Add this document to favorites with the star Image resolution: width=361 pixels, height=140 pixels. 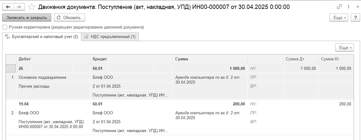point(32,7)
